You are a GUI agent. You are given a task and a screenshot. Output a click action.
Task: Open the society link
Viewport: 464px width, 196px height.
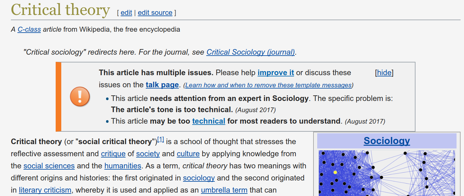(148, 153)
